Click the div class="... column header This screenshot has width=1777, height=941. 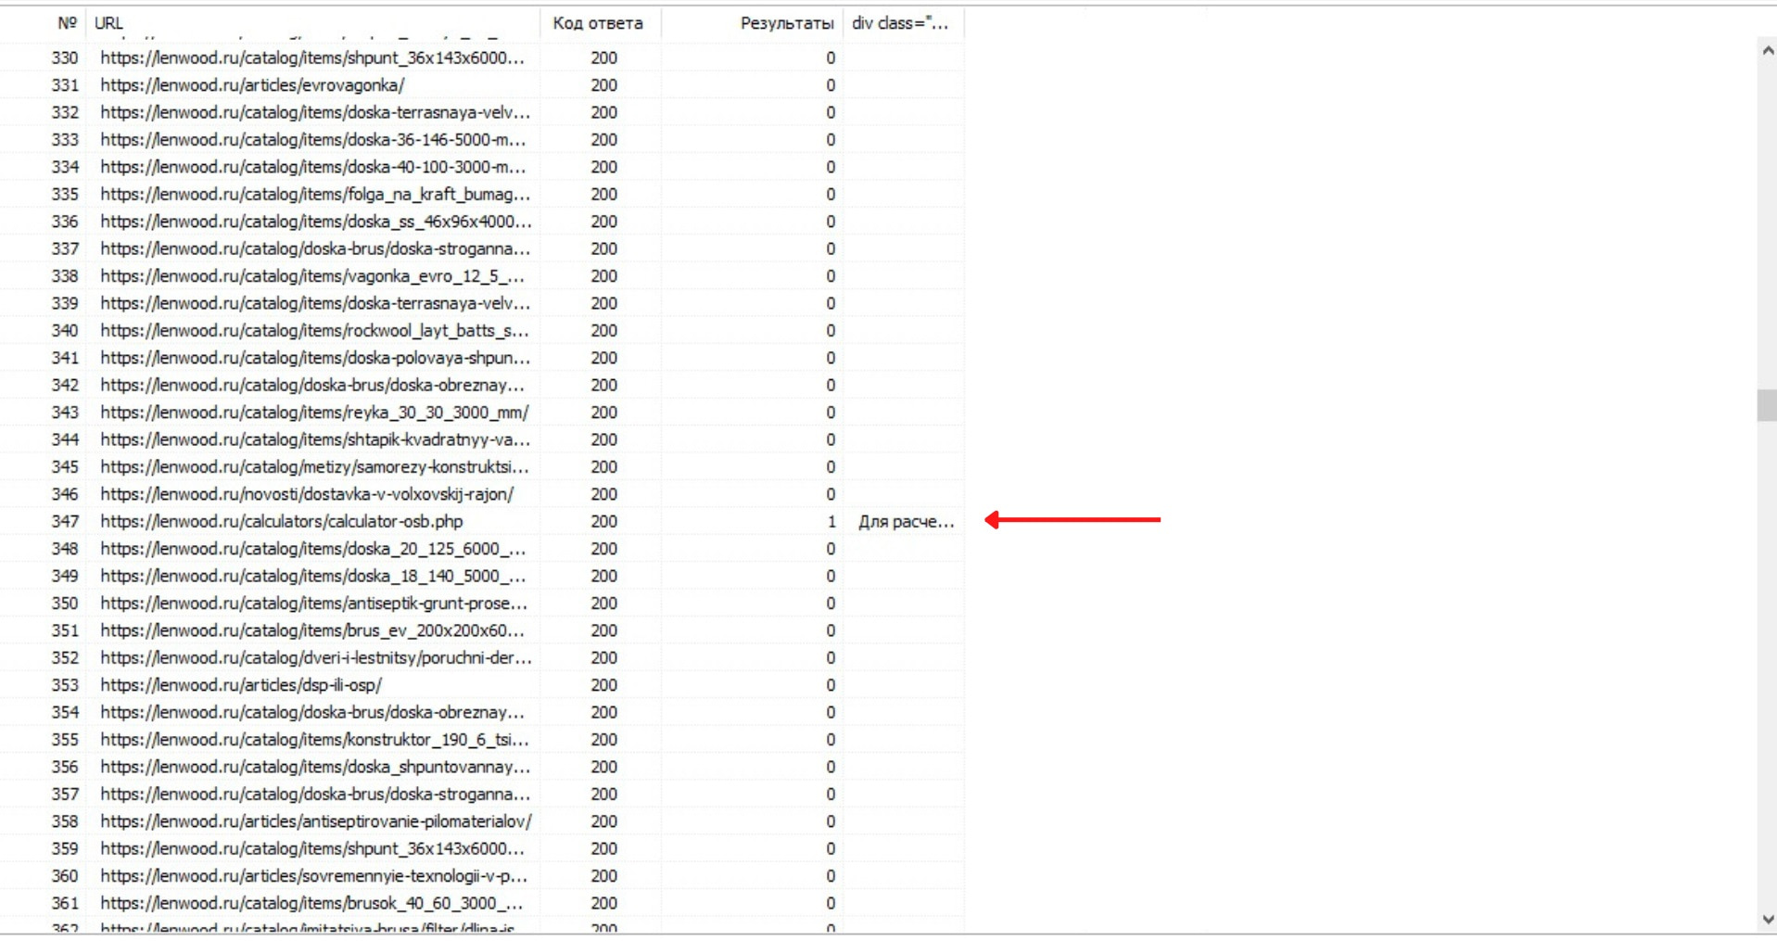[x=900, y=23]
